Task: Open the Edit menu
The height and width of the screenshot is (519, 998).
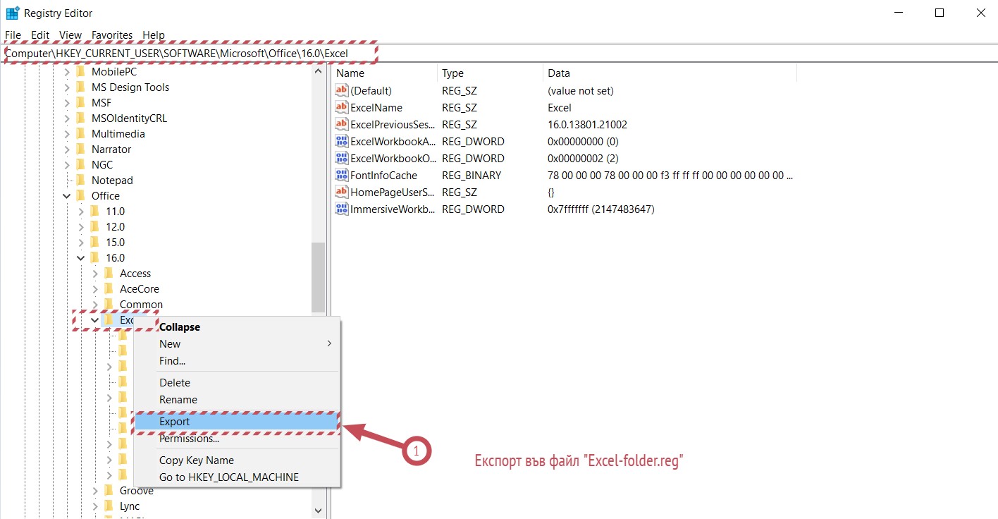Action: (x=40, y=35)
